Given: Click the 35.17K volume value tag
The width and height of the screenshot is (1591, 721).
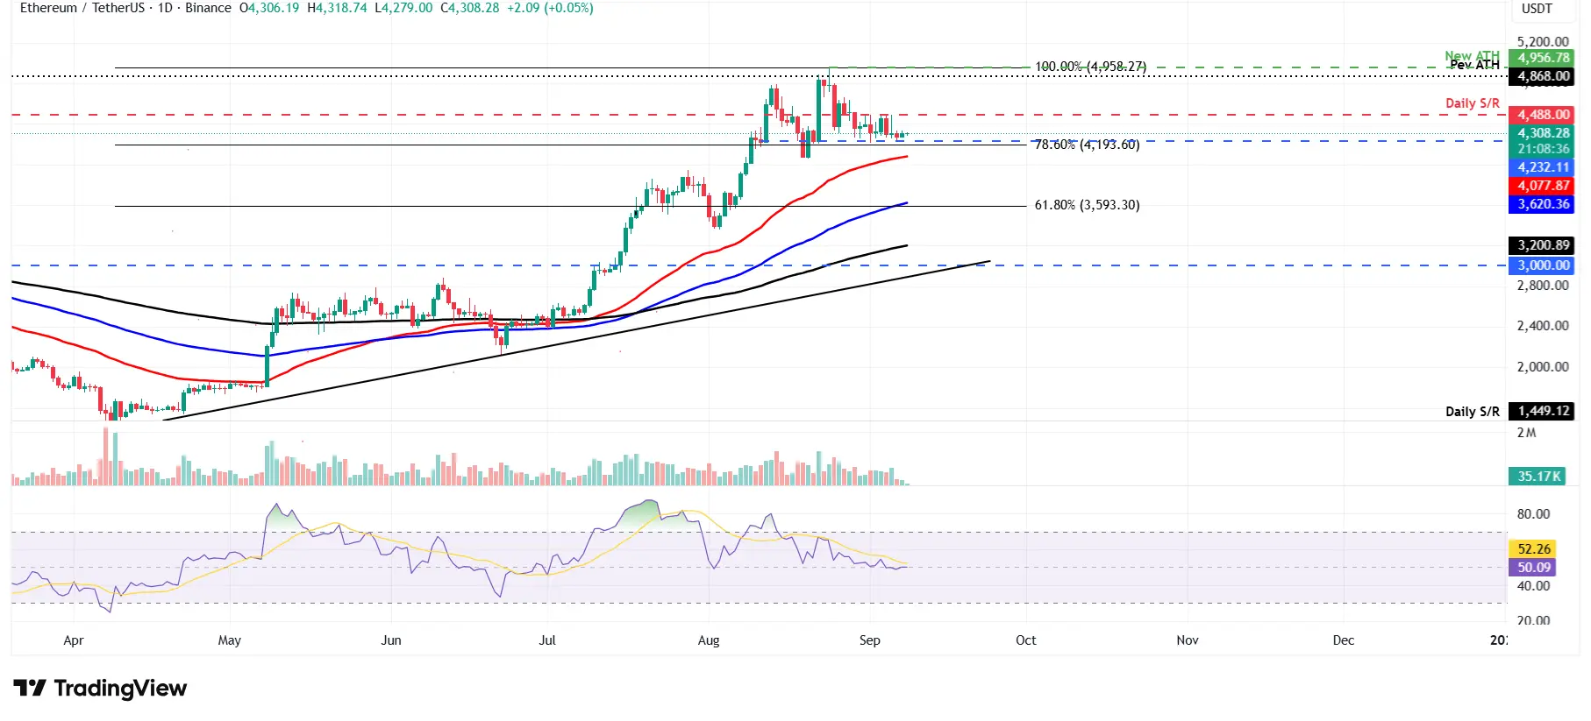Looking at the screenshot, I should click(x=1539, y=477).
